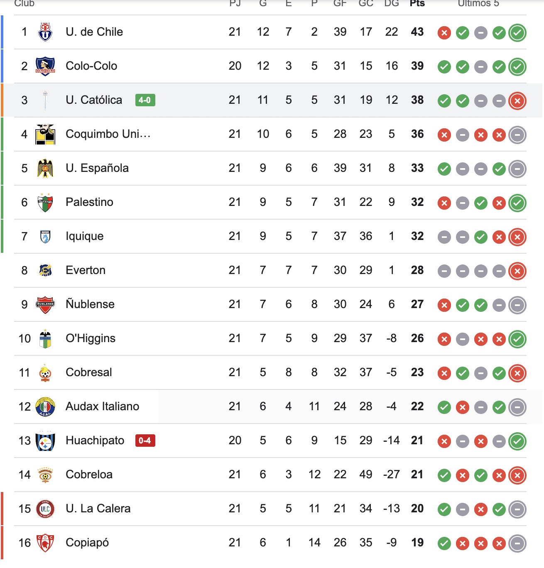Click the Ñublense red crest
This screenshot has height=568, width=544.
45,304
